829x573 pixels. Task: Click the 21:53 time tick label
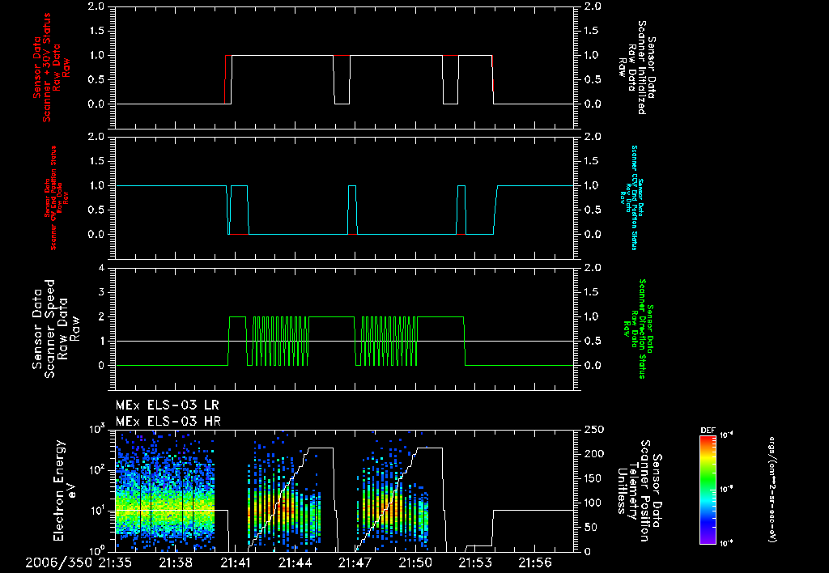click(x=474, y=562)
